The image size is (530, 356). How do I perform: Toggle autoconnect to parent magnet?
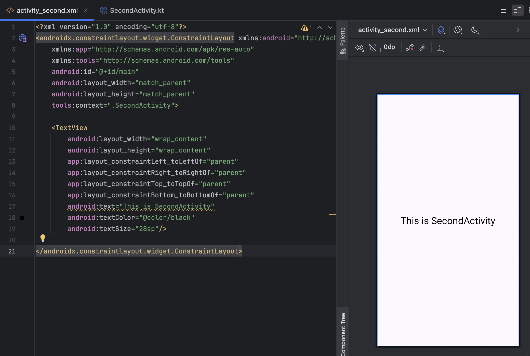[373, 47]
